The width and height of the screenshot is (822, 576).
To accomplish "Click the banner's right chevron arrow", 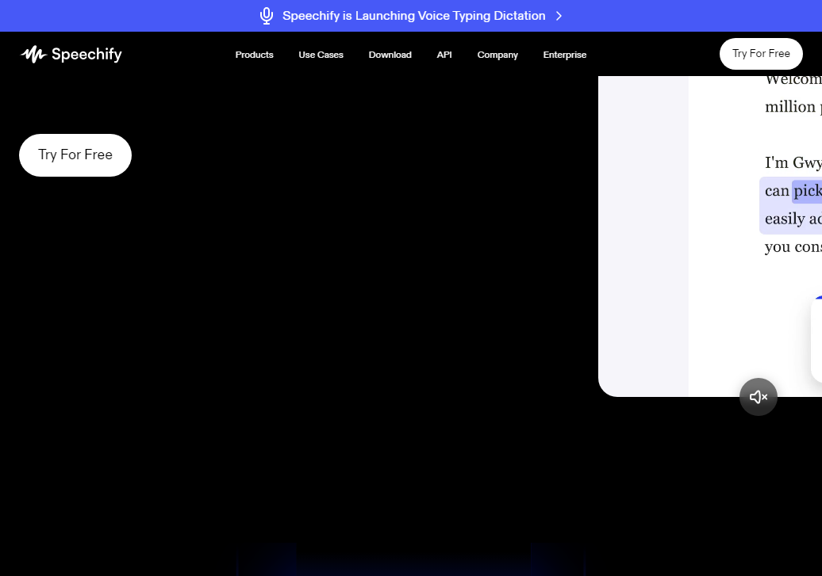I will [x=559, y=16].
